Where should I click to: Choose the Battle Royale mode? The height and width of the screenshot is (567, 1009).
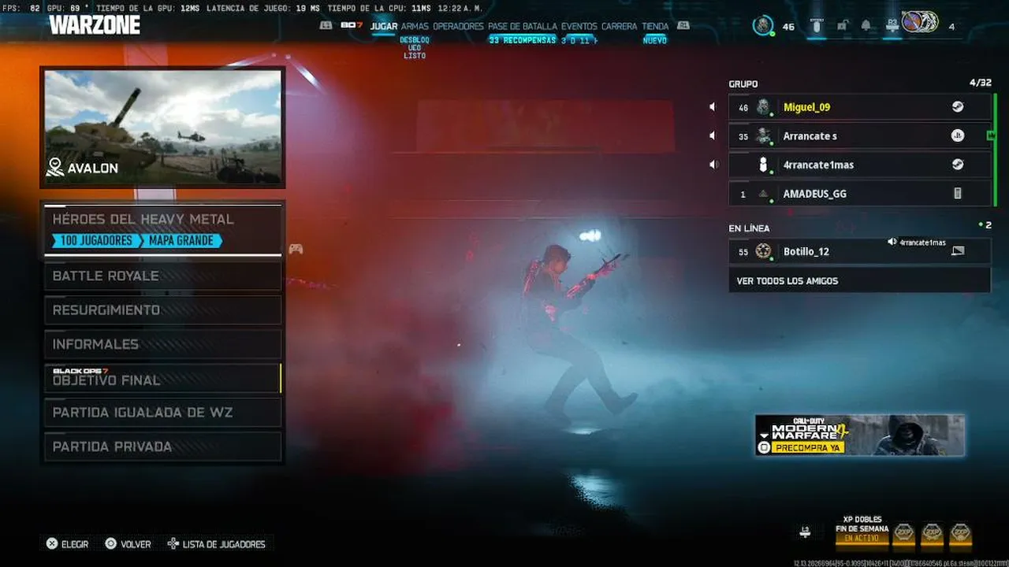(162, 276)
